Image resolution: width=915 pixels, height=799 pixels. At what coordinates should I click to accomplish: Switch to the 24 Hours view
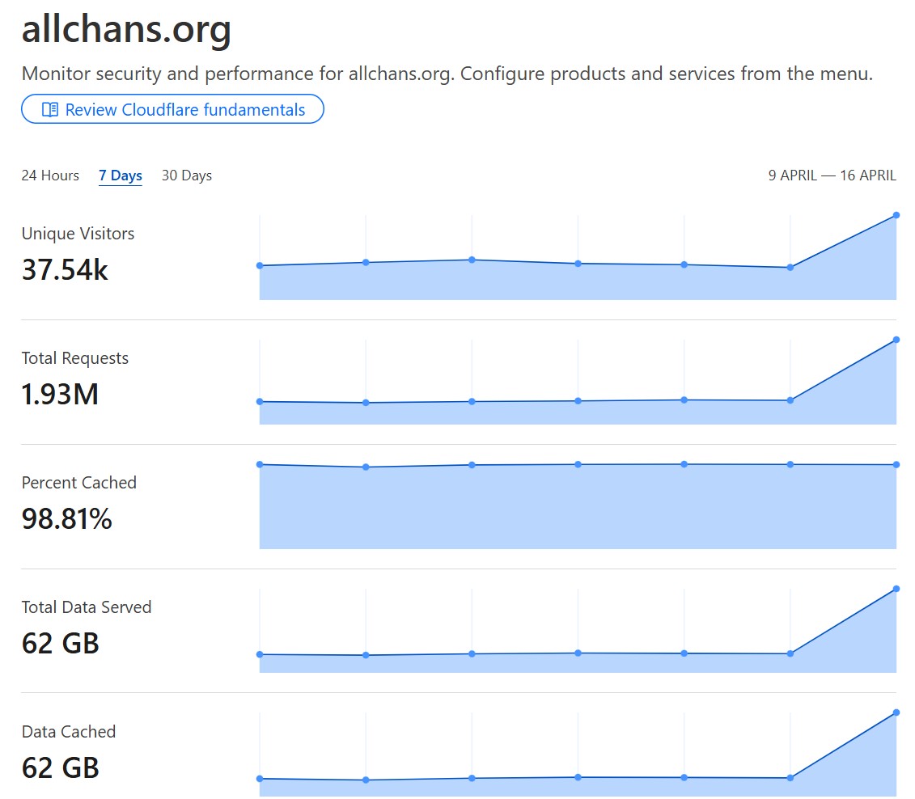tap(50, 175)
